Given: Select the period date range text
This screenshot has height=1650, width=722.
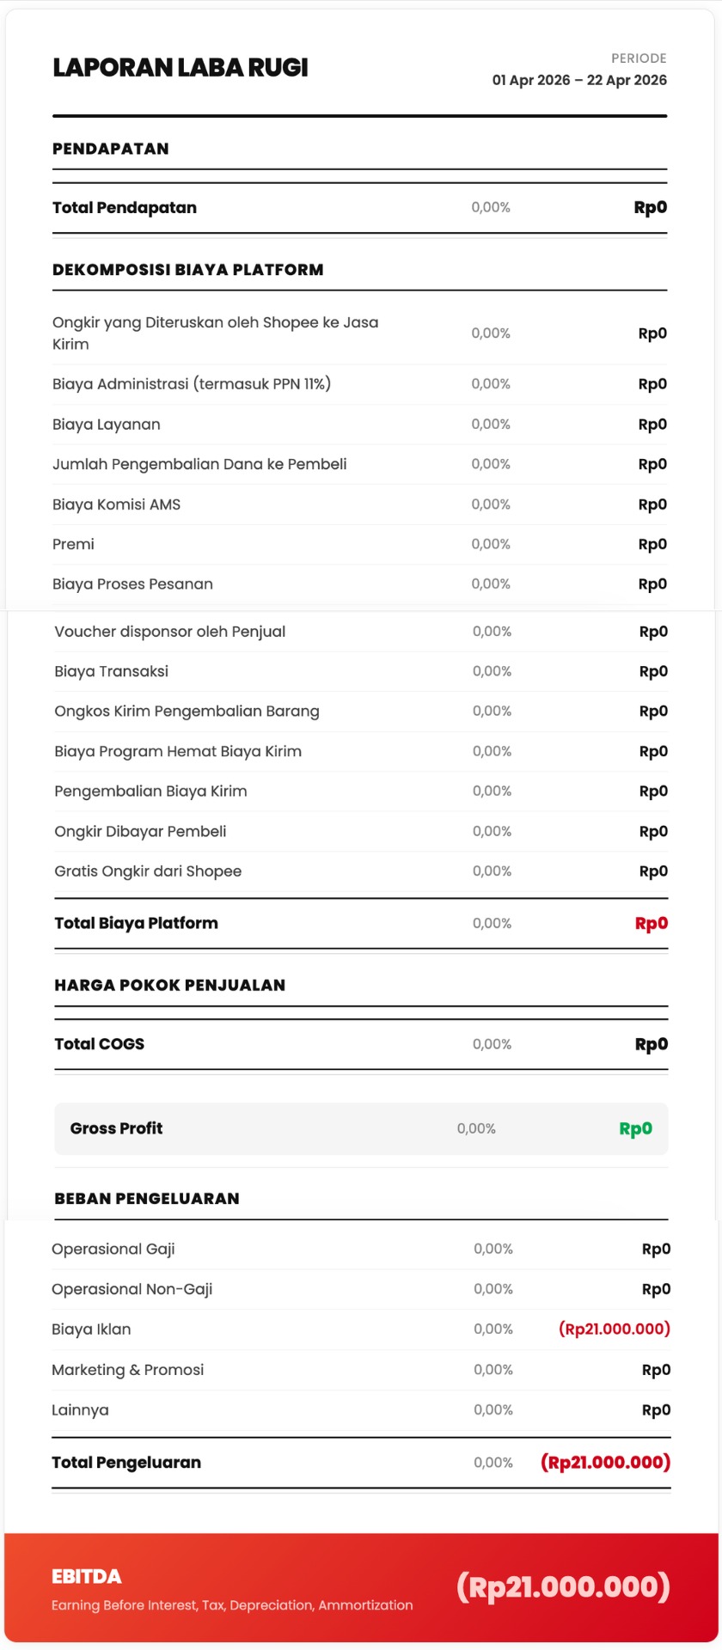Looking at the screenshot, I should [x=578, y=80].
